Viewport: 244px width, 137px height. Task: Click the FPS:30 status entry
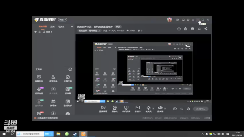pos(158,118)
